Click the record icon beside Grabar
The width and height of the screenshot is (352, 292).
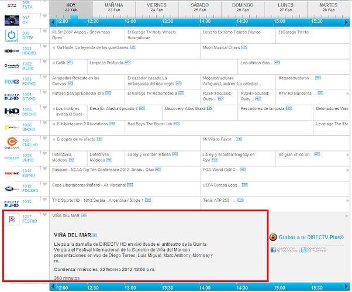click(273, 237)
